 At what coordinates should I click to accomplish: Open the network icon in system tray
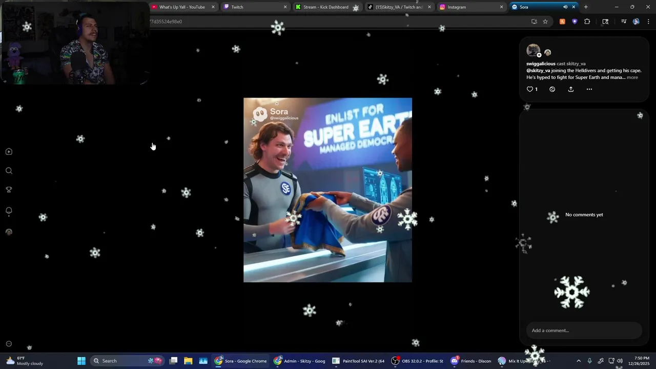(x=611, y=361)
